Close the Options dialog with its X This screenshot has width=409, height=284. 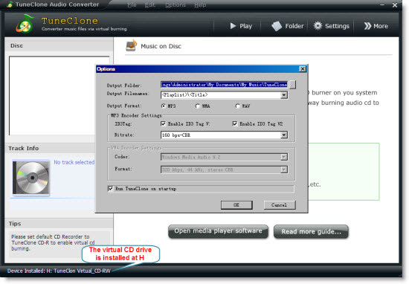tap(303, 69)
